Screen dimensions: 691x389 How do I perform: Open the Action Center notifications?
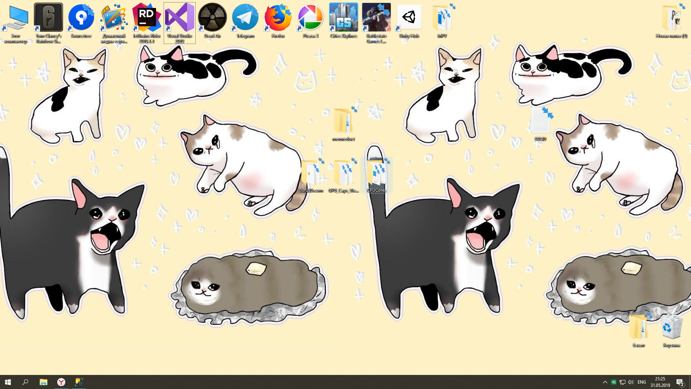tap(680, 382)
